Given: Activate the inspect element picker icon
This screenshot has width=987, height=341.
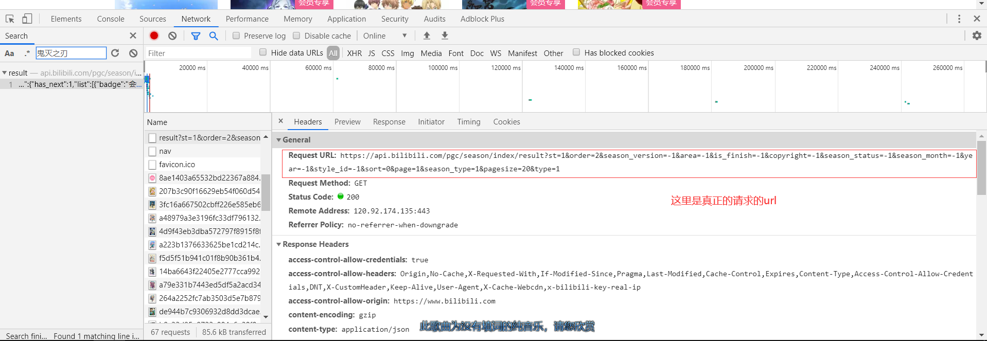Looking at the screenshot, I should point(10,19).
